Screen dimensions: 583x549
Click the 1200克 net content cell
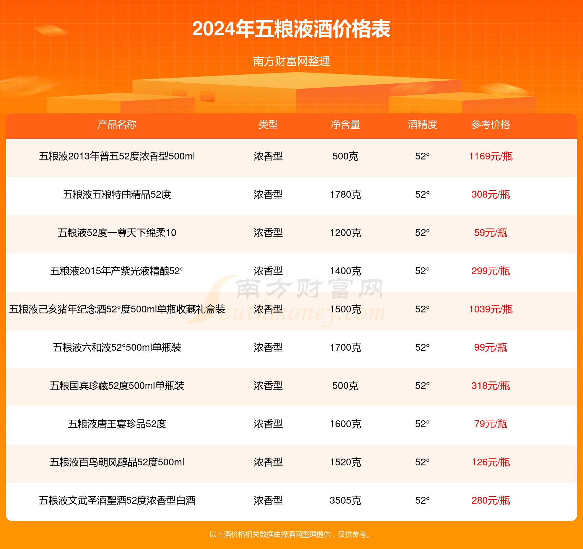[x=345, y=233]
